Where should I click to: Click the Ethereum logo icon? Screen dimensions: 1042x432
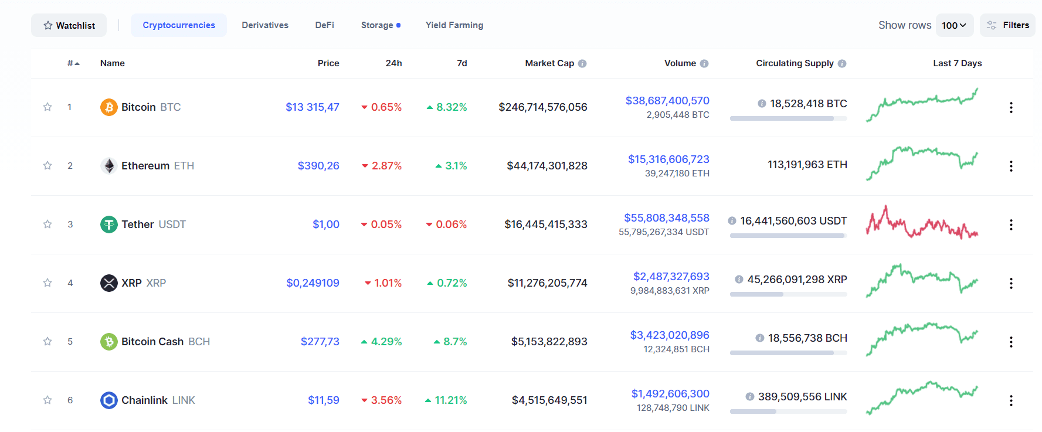coord(109,166)
